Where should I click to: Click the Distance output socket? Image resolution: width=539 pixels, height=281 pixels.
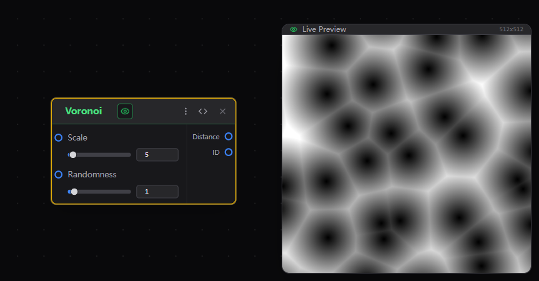[229, 136]
